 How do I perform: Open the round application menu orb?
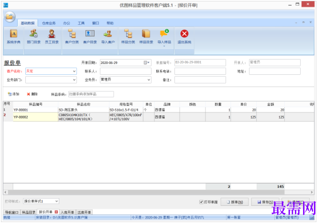tap(10, 17)
